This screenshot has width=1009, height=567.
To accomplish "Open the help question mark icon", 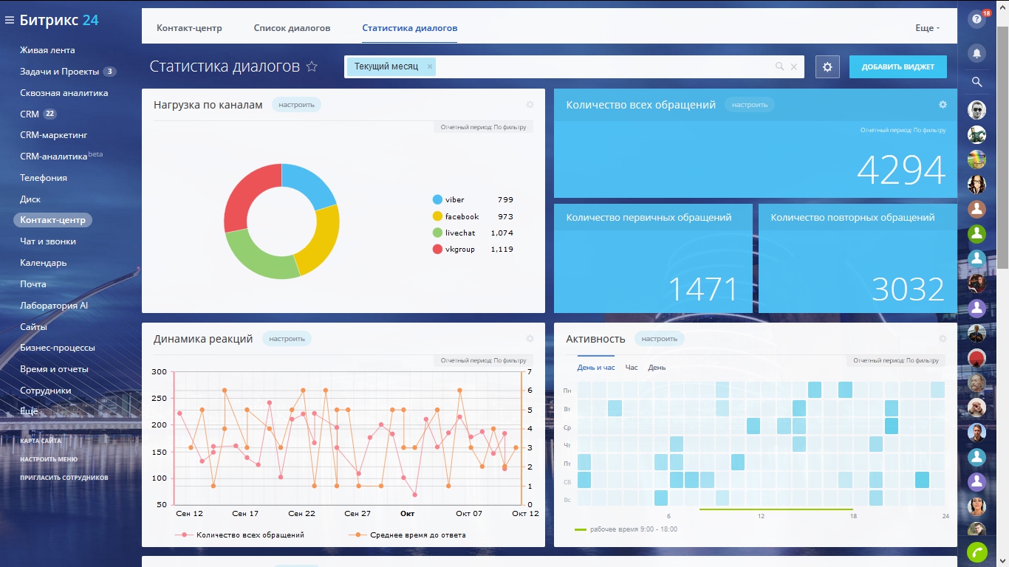I will (x=976, y=20).
